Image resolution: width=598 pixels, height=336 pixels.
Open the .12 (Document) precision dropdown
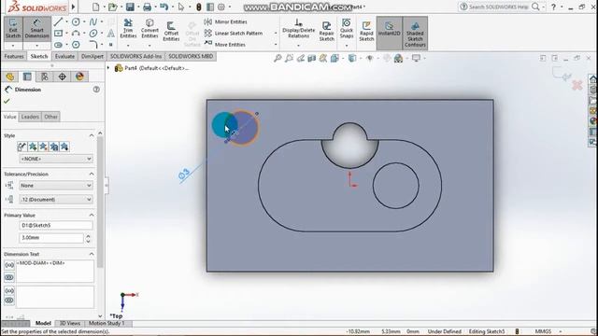[56, 199]
